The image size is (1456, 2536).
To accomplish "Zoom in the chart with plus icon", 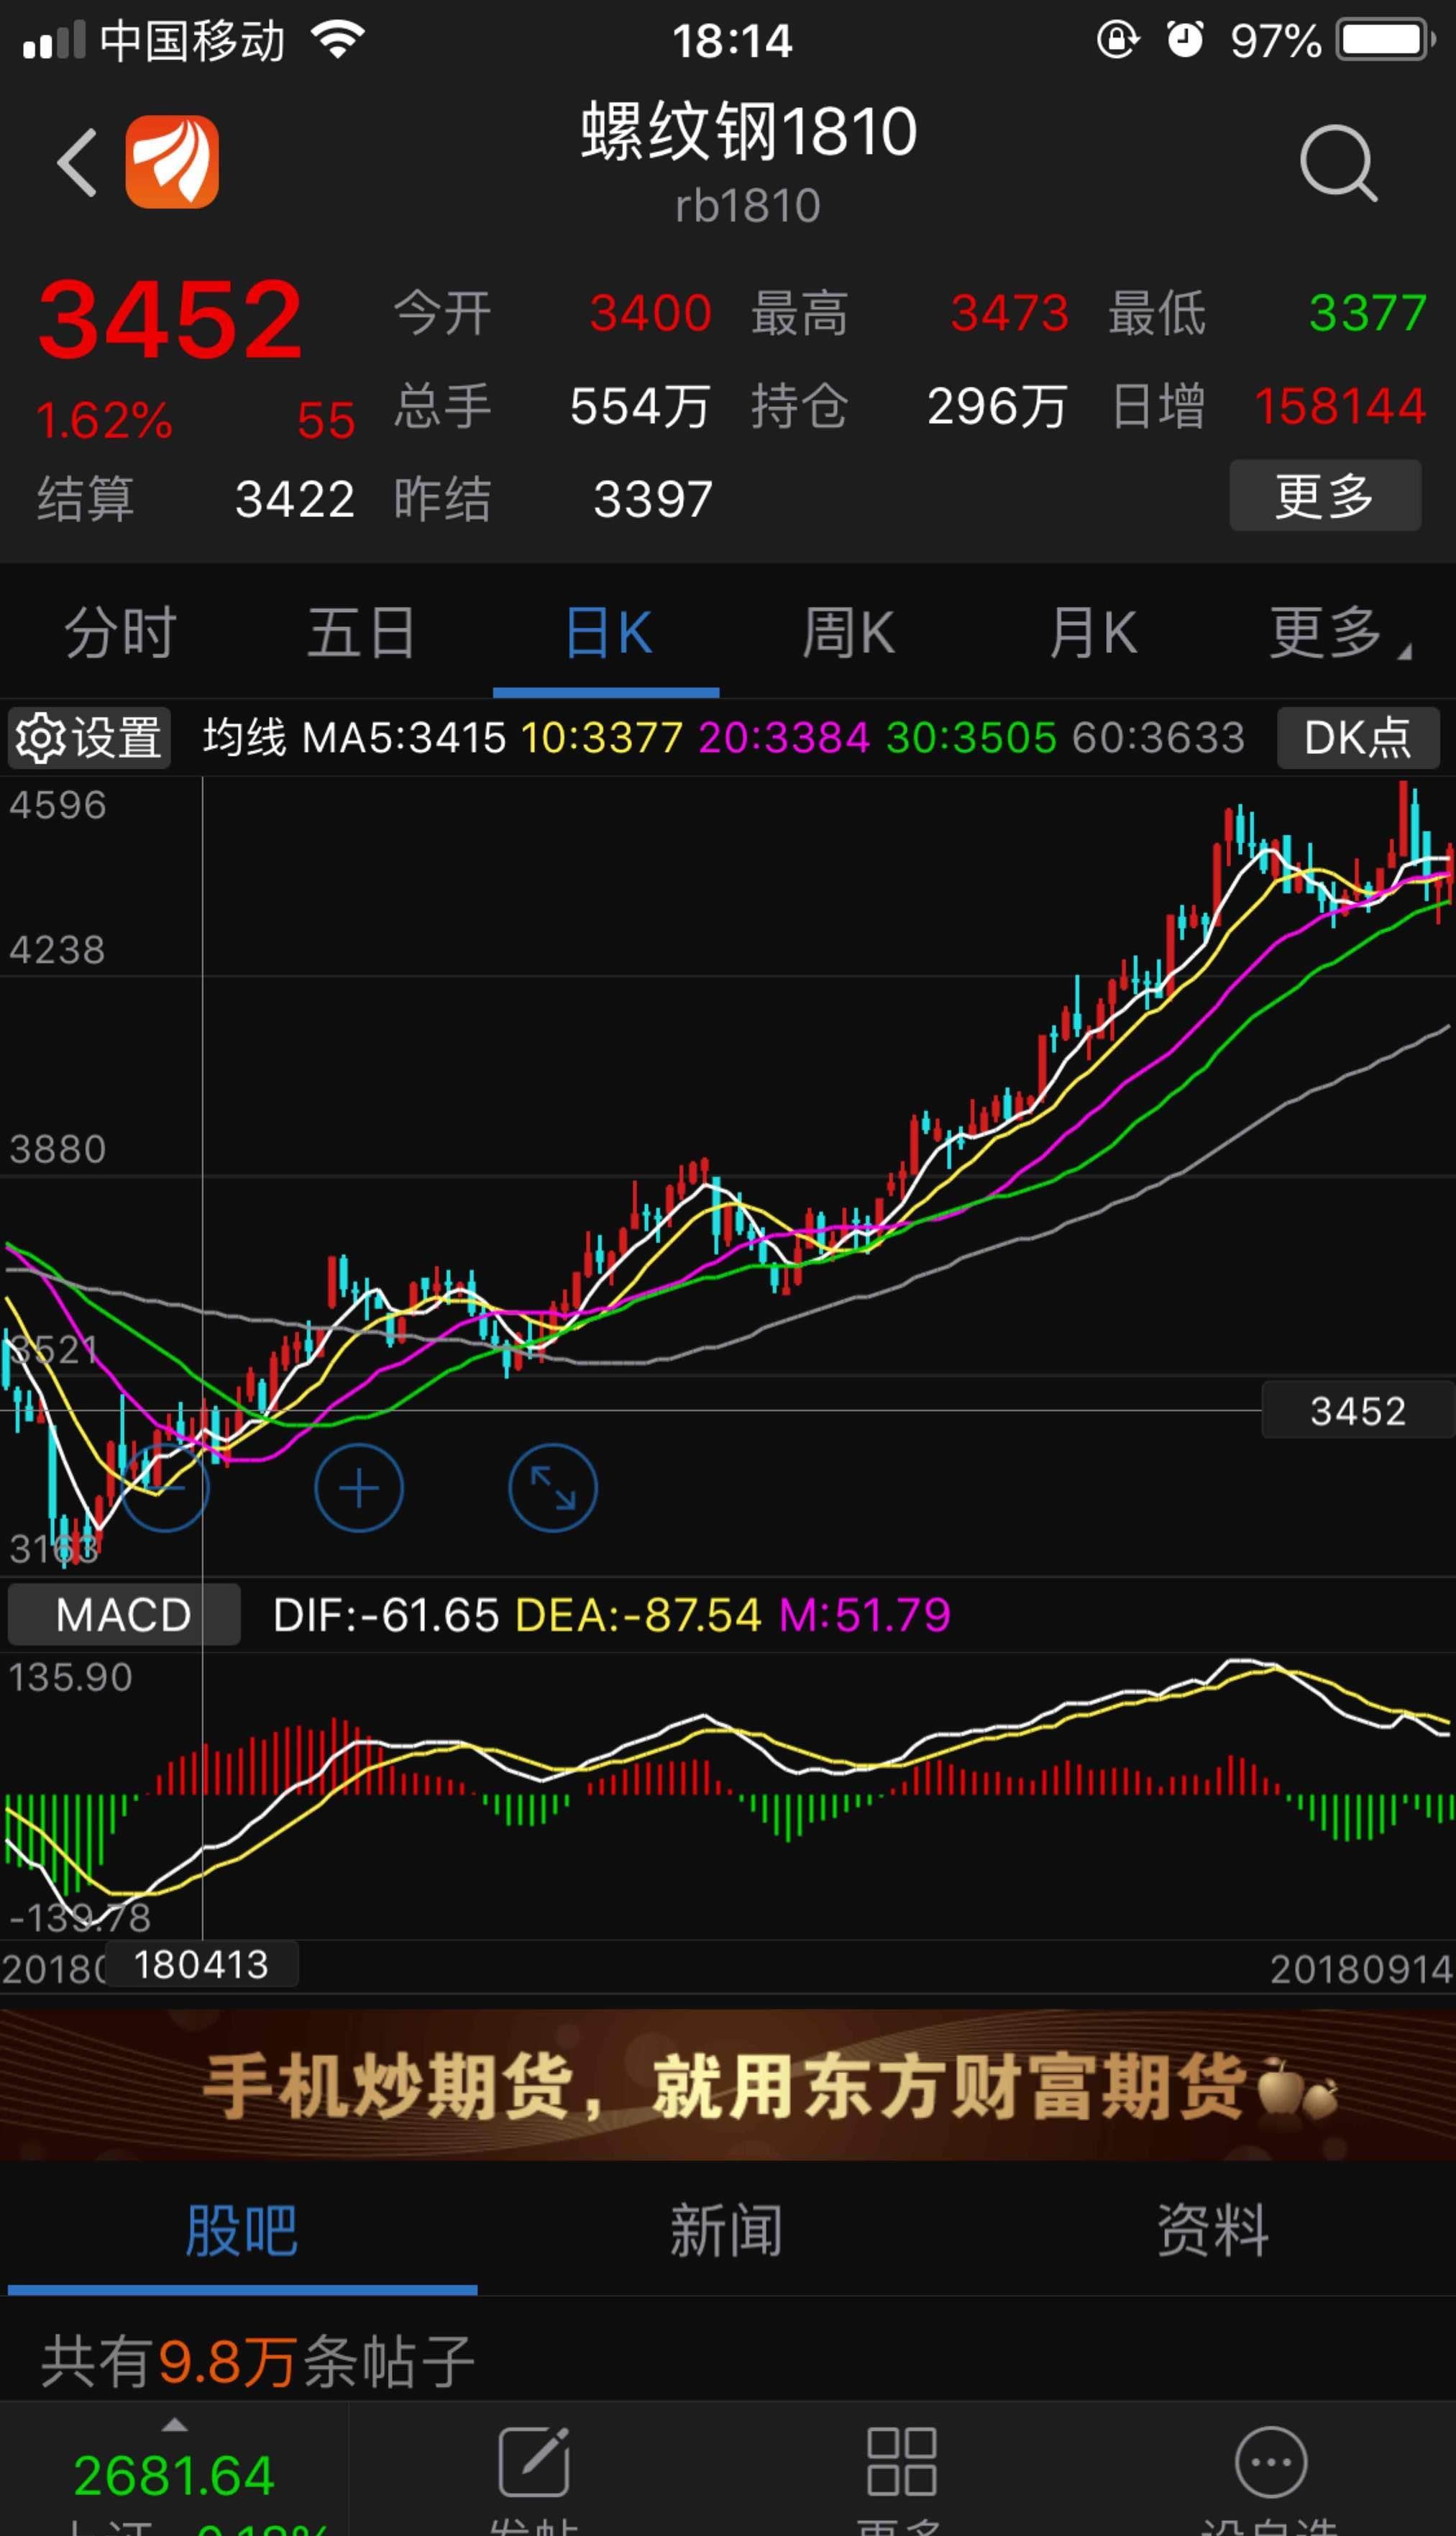I will coord(359,1487).
